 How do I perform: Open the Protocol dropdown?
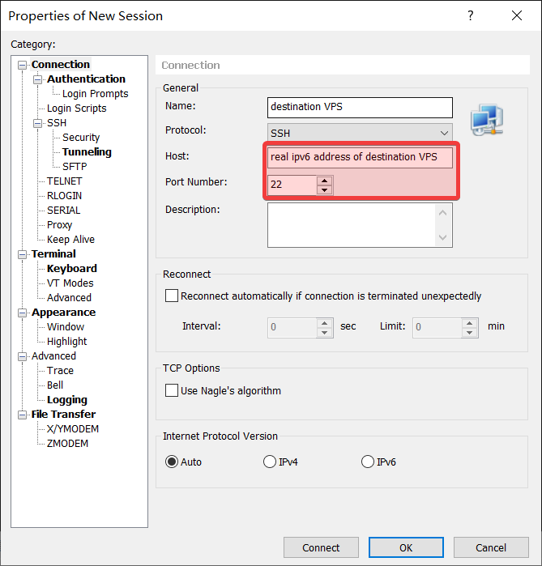[361, 132]
